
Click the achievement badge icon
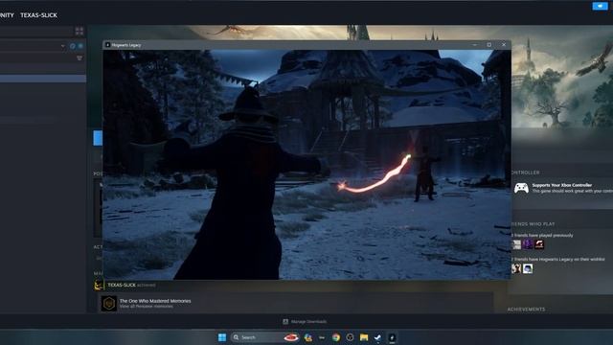(109, 303)
